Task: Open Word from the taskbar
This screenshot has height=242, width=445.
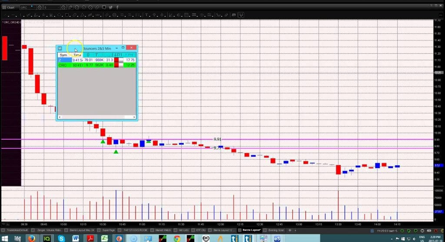Action: tap(76, 239)
